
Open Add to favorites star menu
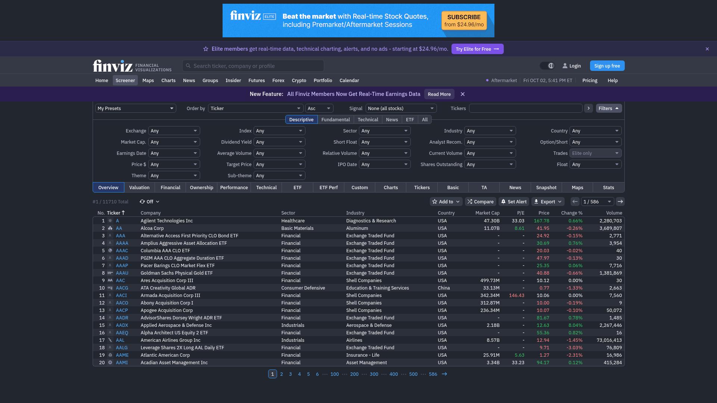point(446,201)
